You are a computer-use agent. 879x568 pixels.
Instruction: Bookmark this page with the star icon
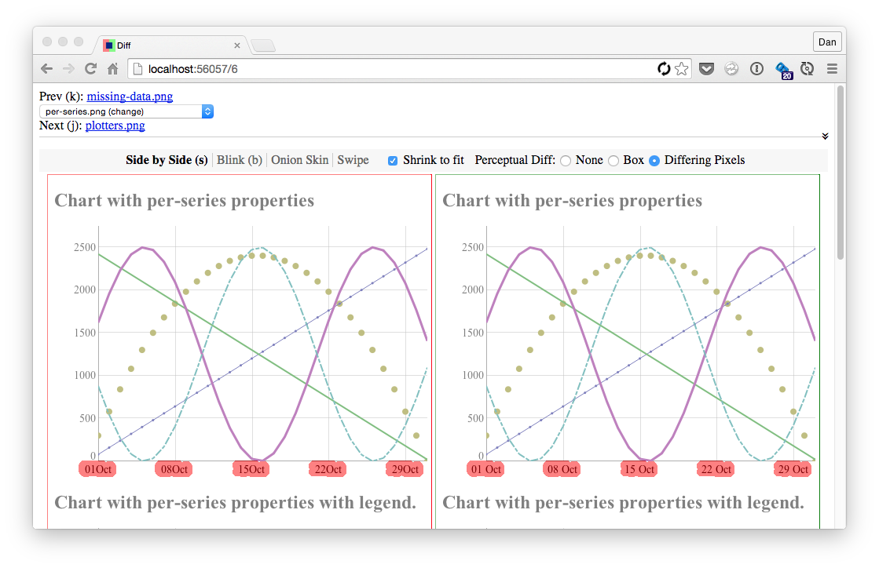click(681, 69)
